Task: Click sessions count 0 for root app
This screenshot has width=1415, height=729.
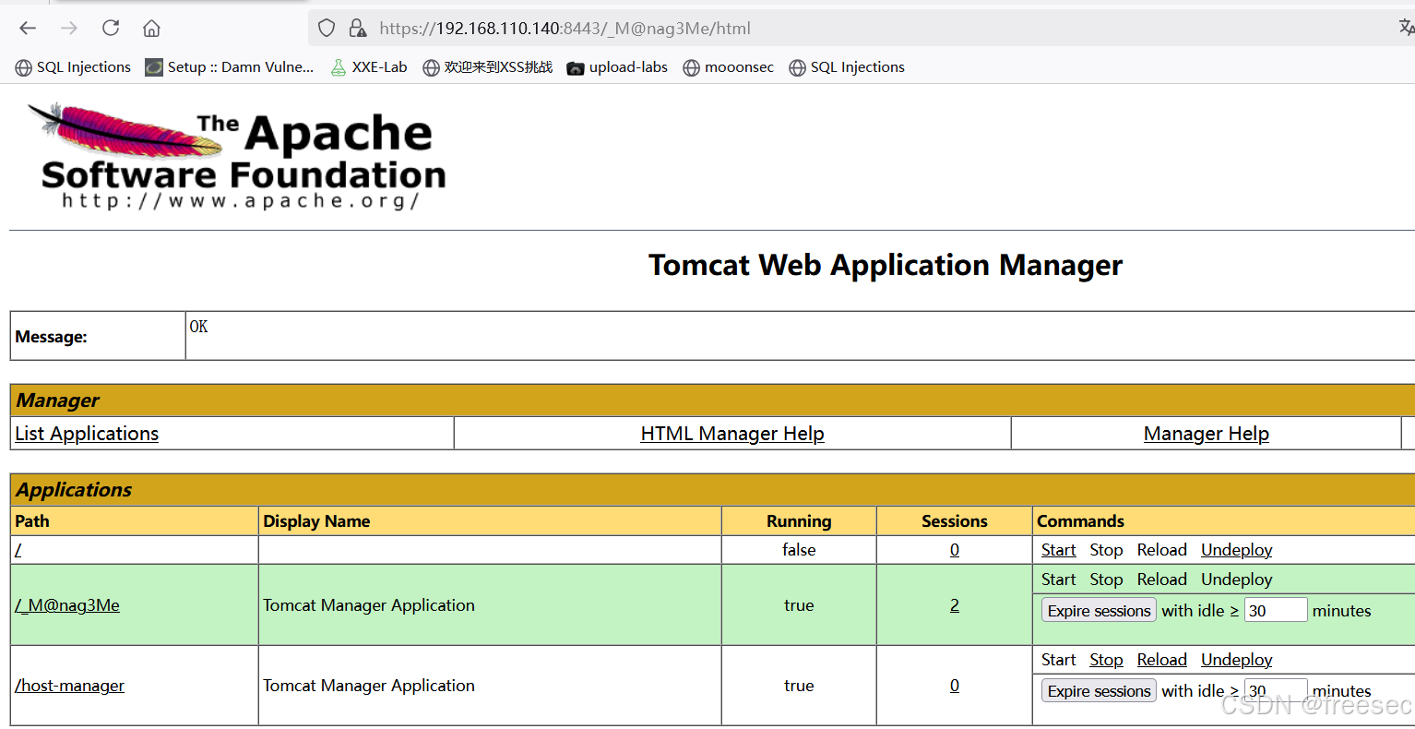Action: tap(955, 550)
